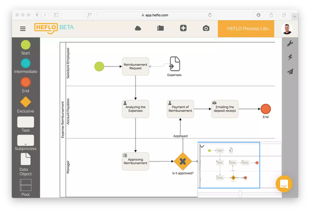
Task: Select the orange End event in diagram
Action: coord(266,109)
